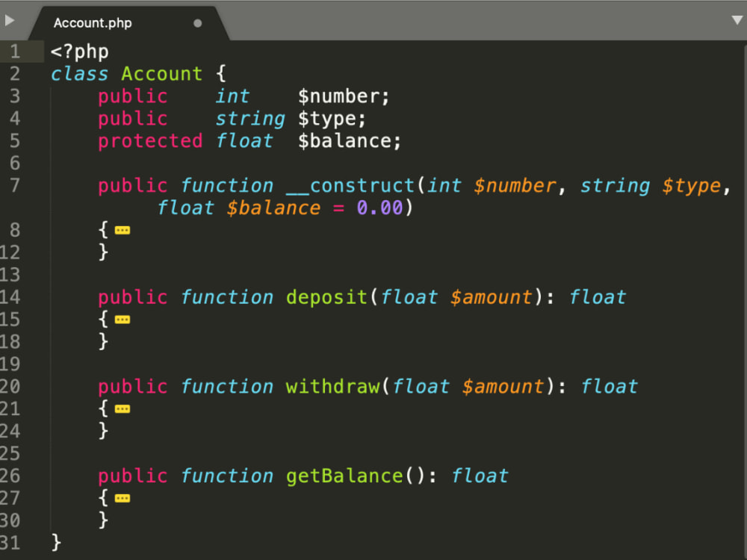Viewport: 747px width, 560px height.
Task: Click the float return type of getBalance
Action: [480, 476]
